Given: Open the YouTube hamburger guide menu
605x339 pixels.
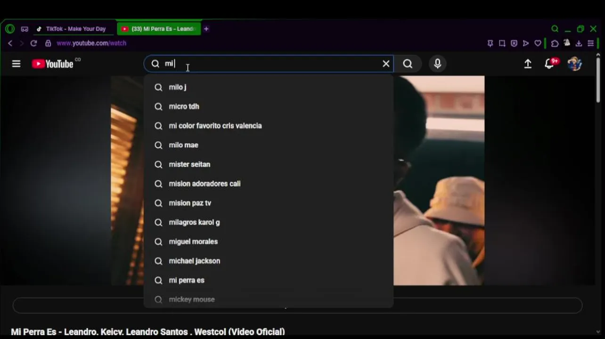Looking at the screenshot, I should click(16, 64).
